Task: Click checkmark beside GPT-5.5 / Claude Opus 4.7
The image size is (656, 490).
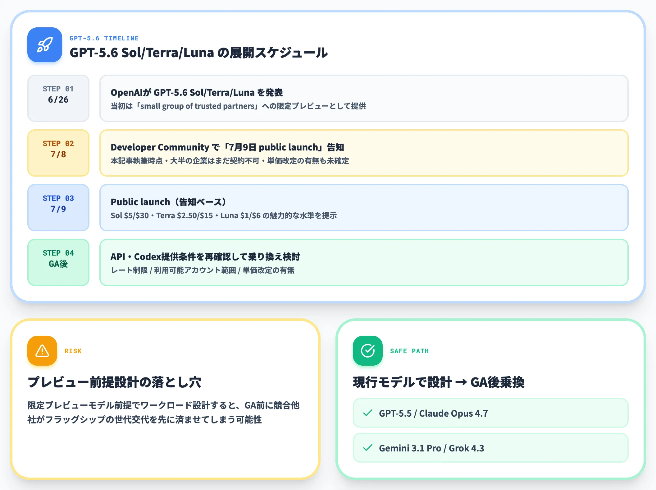Action: [x=368, y=413]
